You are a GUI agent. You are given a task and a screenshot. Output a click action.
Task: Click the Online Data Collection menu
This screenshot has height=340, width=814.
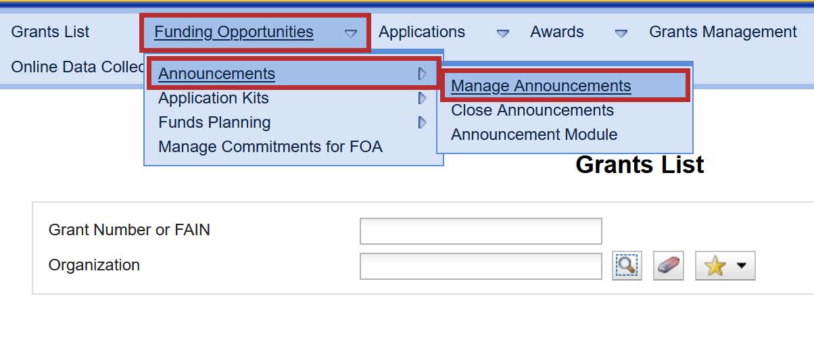[74, 67]
